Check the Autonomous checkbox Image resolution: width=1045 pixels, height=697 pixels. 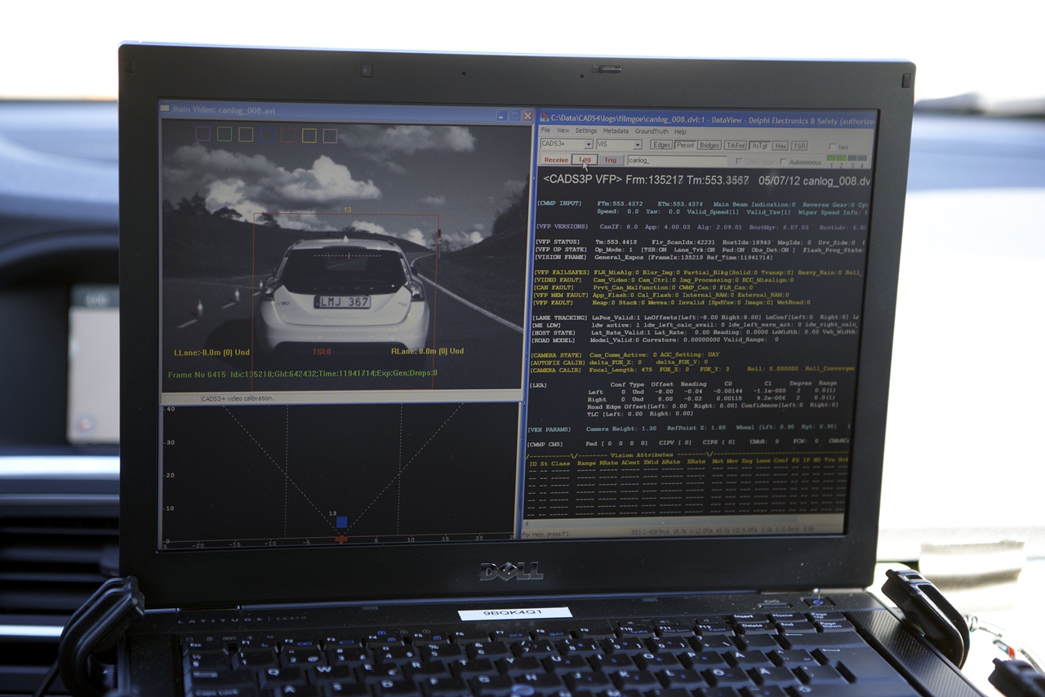click(x=783, y=162)
